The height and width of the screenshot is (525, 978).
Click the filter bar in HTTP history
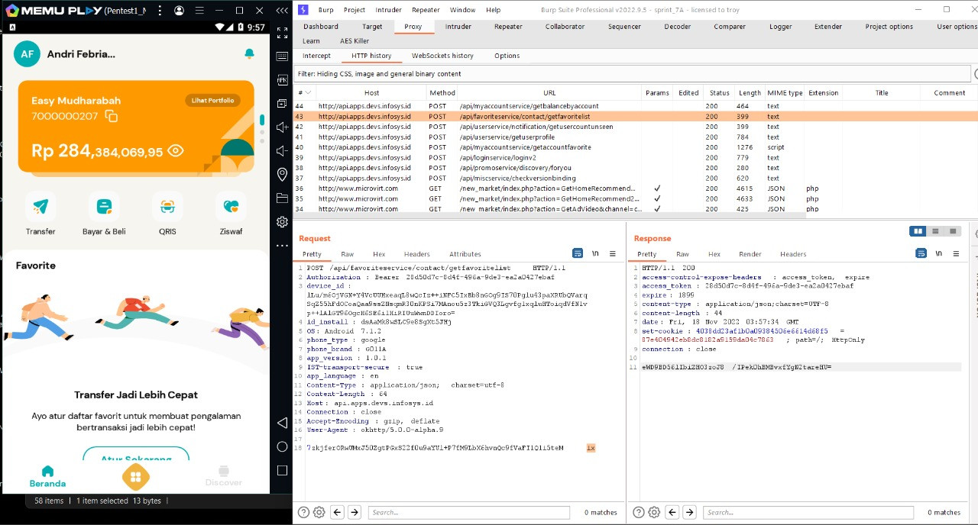click(633, 74)
